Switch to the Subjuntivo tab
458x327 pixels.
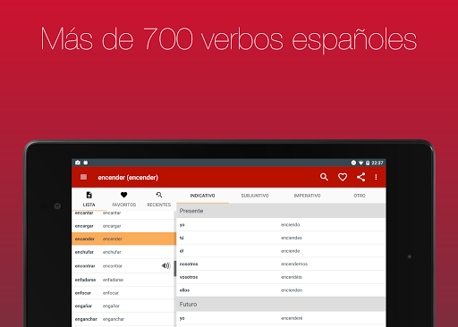tap(255, 196)
